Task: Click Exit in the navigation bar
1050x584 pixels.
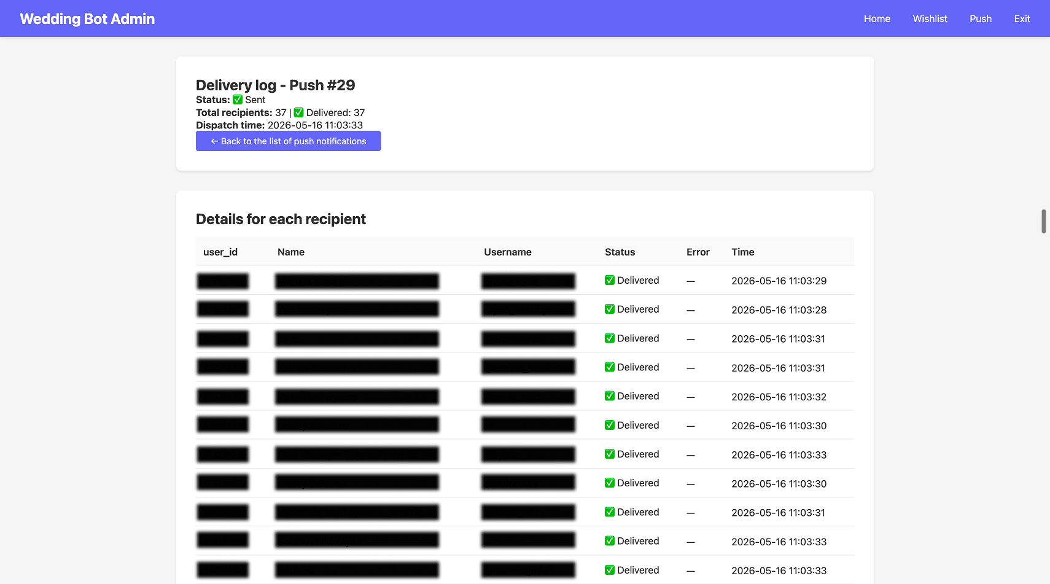Action: pos(1022,18)
